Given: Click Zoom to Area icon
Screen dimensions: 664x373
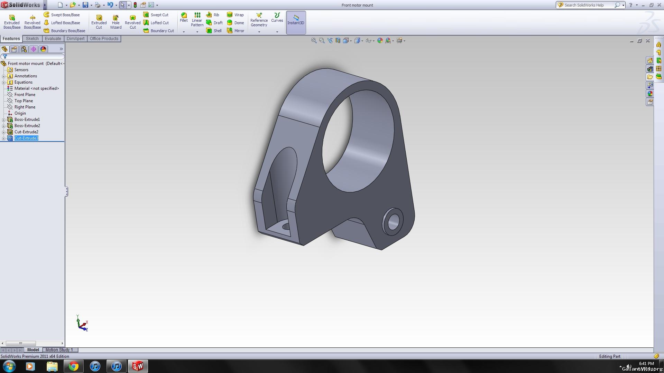Looking at the screenshot, I should pyautogui.click(x=322, y=41).
